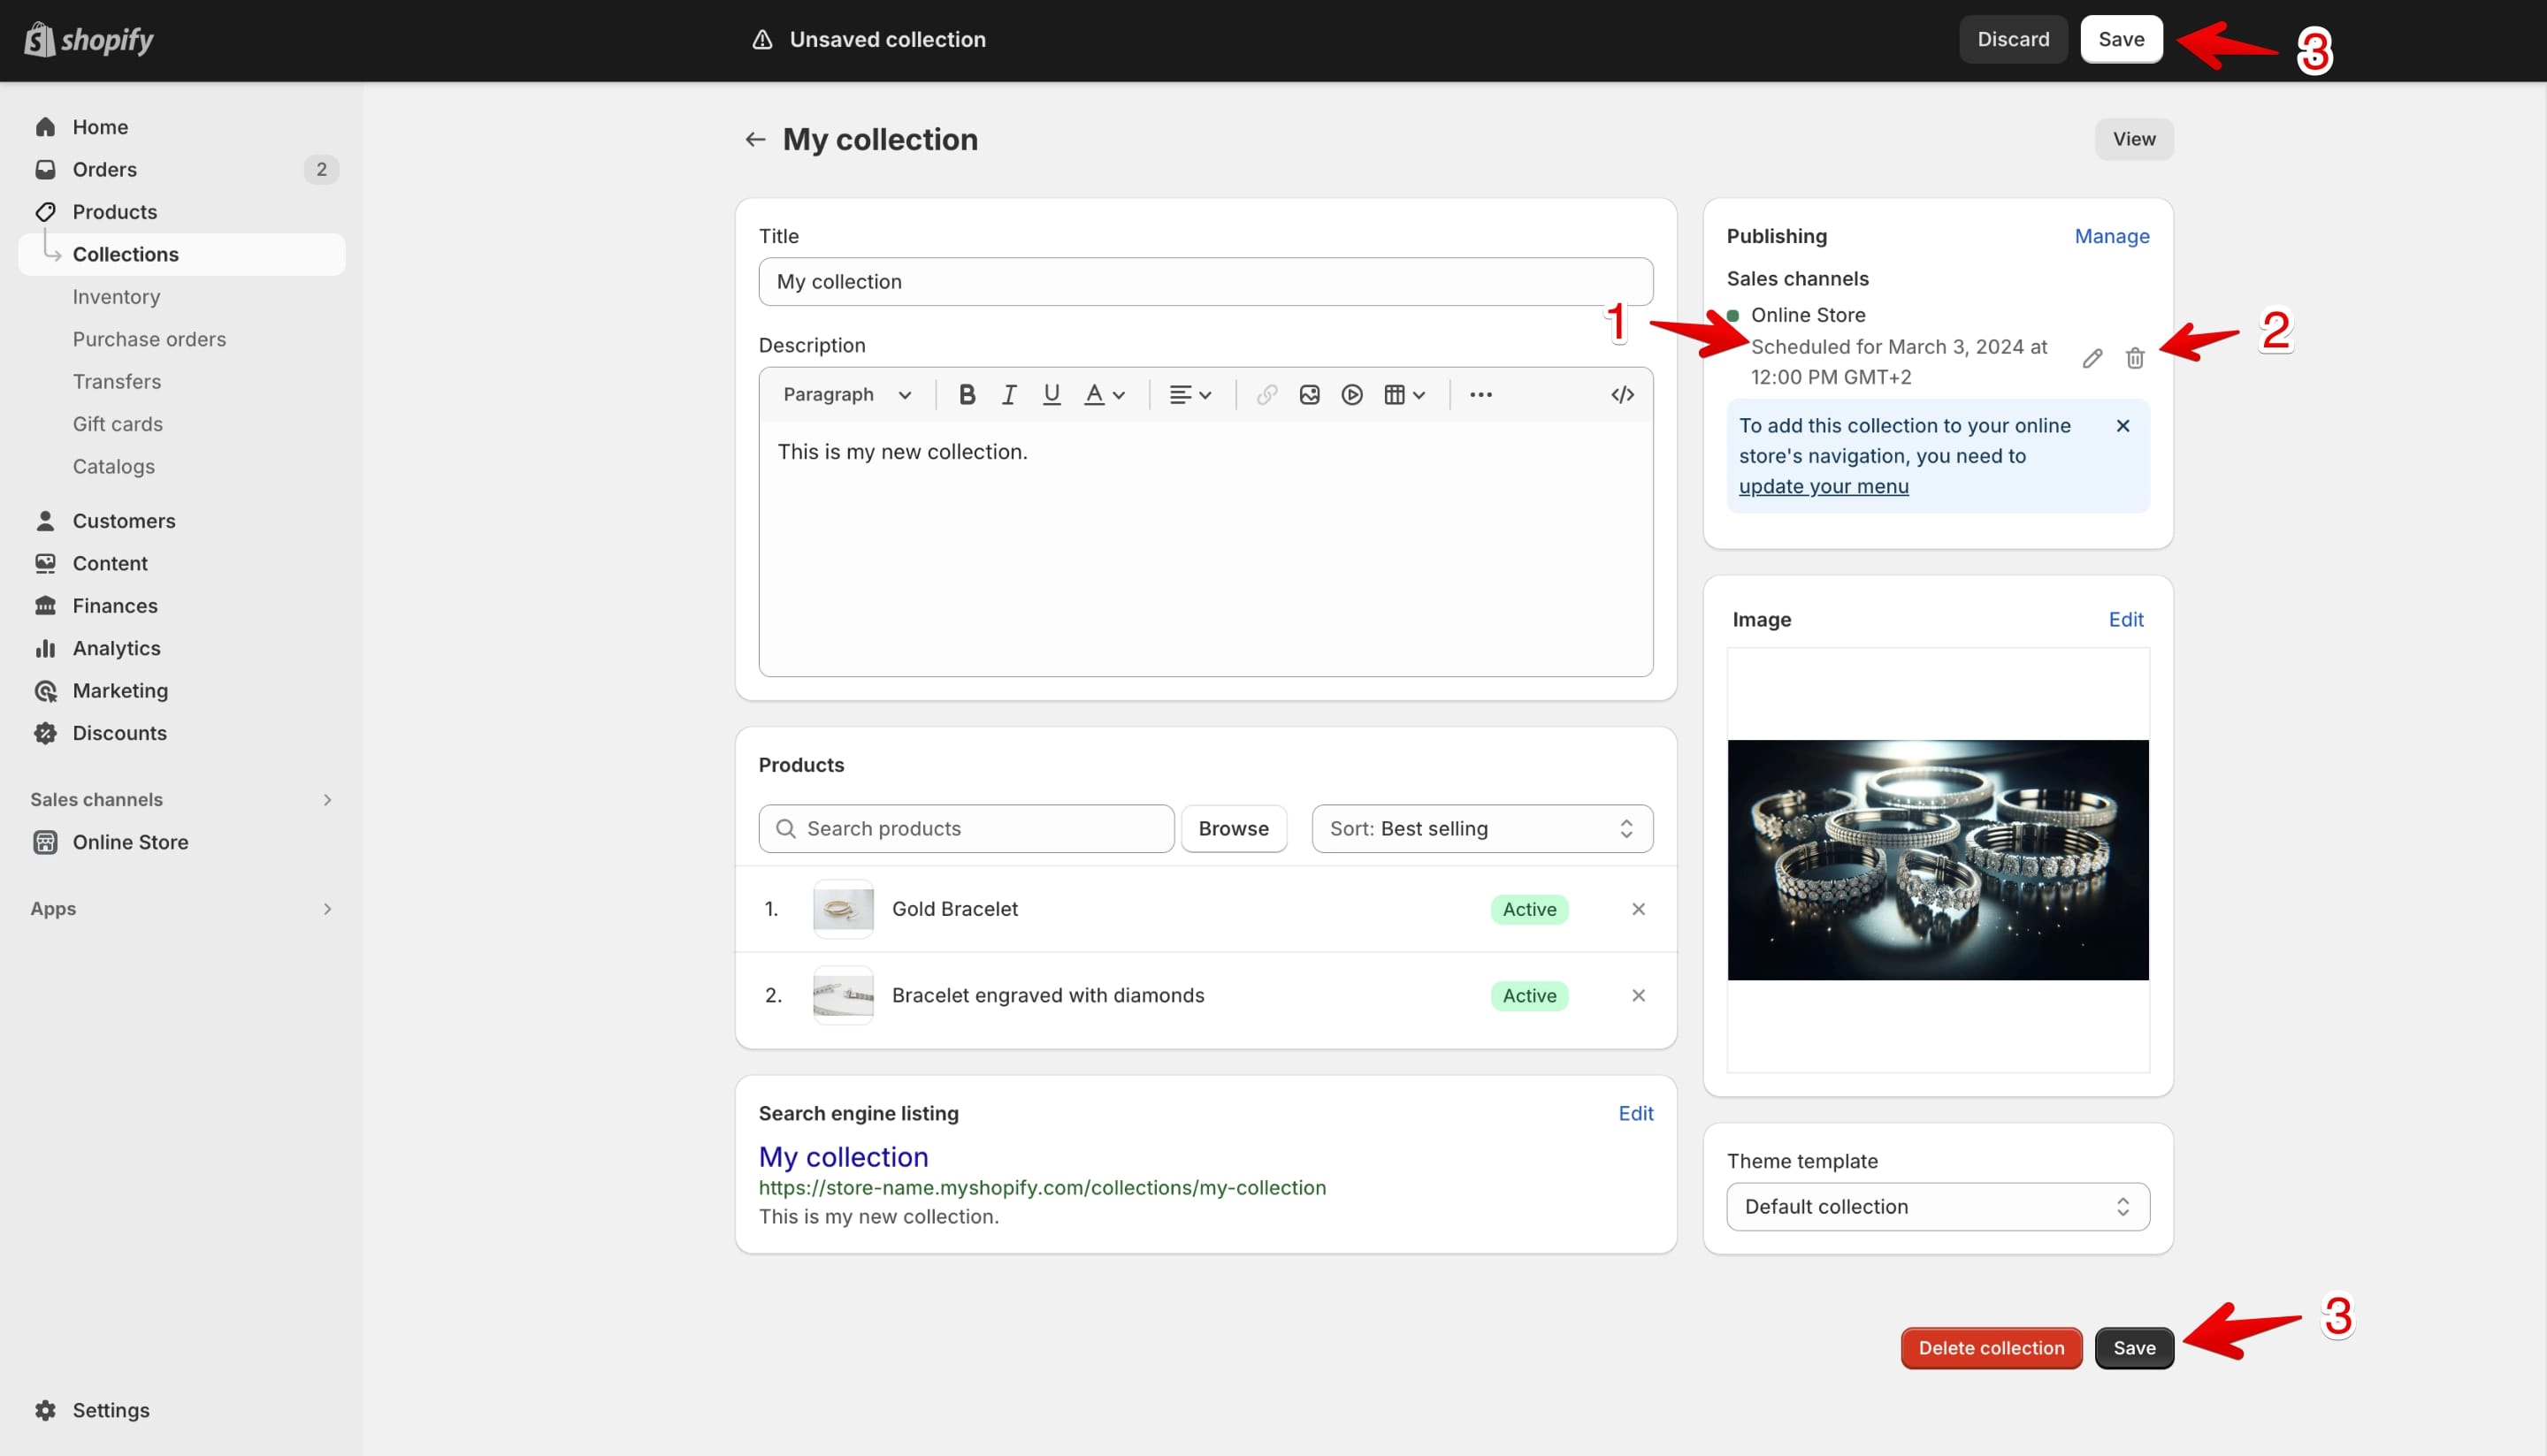The image size is (2547, 1456).
Task: Expand the Sales channels section
Action: pyautogui.click(x=182, y=800)
